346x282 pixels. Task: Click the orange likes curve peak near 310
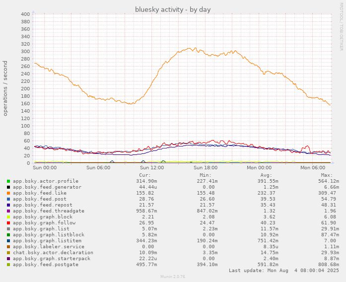click(195, 48)
